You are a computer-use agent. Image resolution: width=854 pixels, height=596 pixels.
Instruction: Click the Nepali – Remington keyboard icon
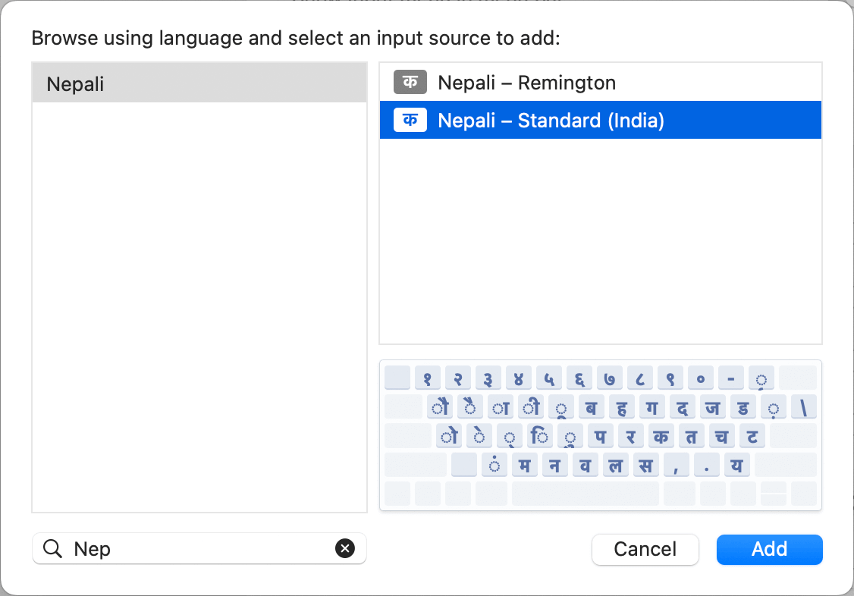click(410, 82)
